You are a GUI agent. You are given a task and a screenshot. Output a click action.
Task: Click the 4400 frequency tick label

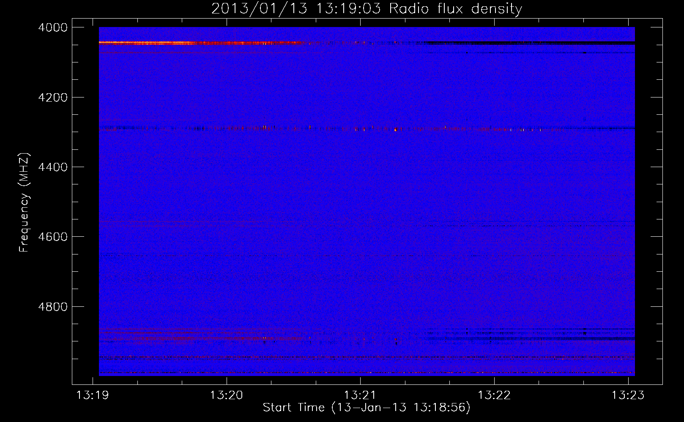click(x=52, y=167)
